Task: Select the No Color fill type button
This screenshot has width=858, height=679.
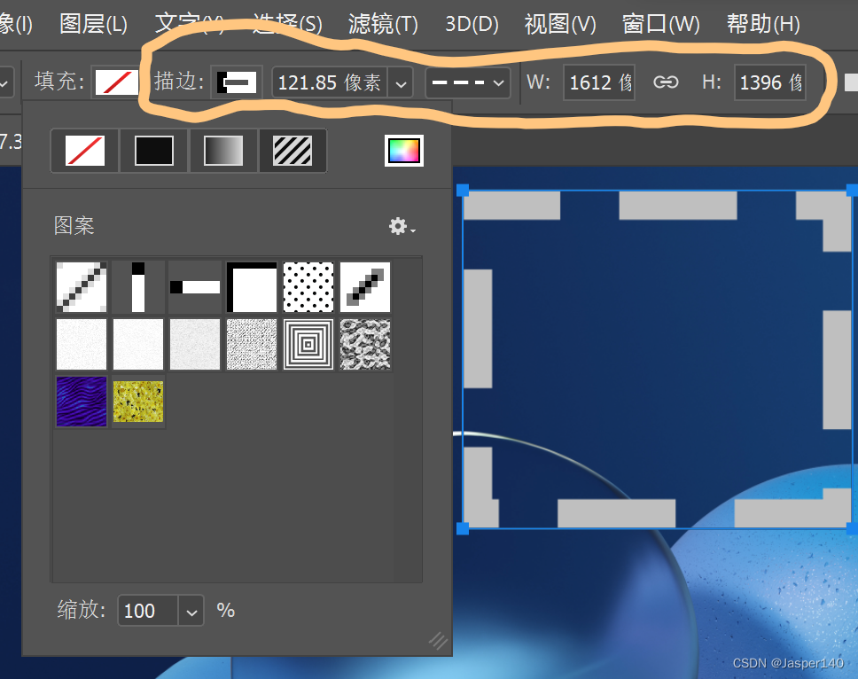Action: coord(85,151)
